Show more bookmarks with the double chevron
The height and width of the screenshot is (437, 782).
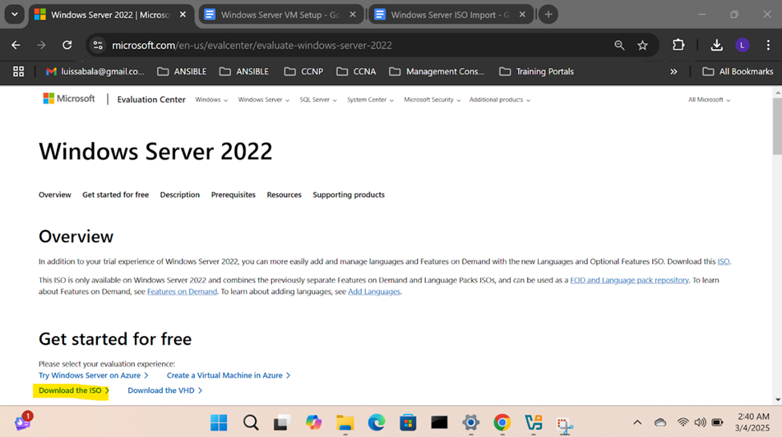pyautogui.click(x=674, y=72)
